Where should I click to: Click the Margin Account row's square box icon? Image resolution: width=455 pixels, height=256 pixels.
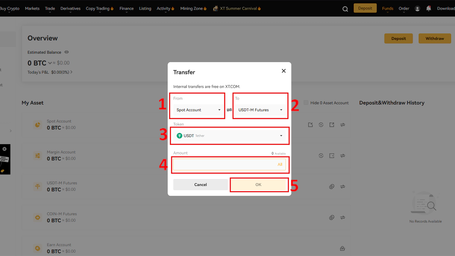pyautogui.click(x=332, y=155)
